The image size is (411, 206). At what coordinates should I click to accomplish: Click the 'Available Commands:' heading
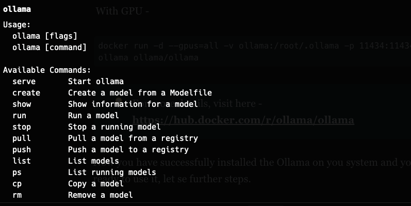tap(47, 70)
